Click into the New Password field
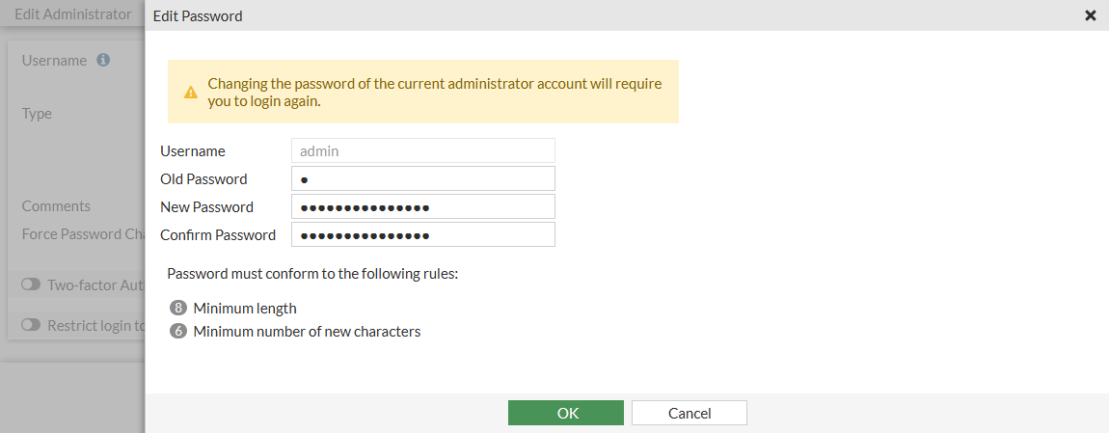The height and width of the screenshot is (433, 1109). (x=422, y=207)
